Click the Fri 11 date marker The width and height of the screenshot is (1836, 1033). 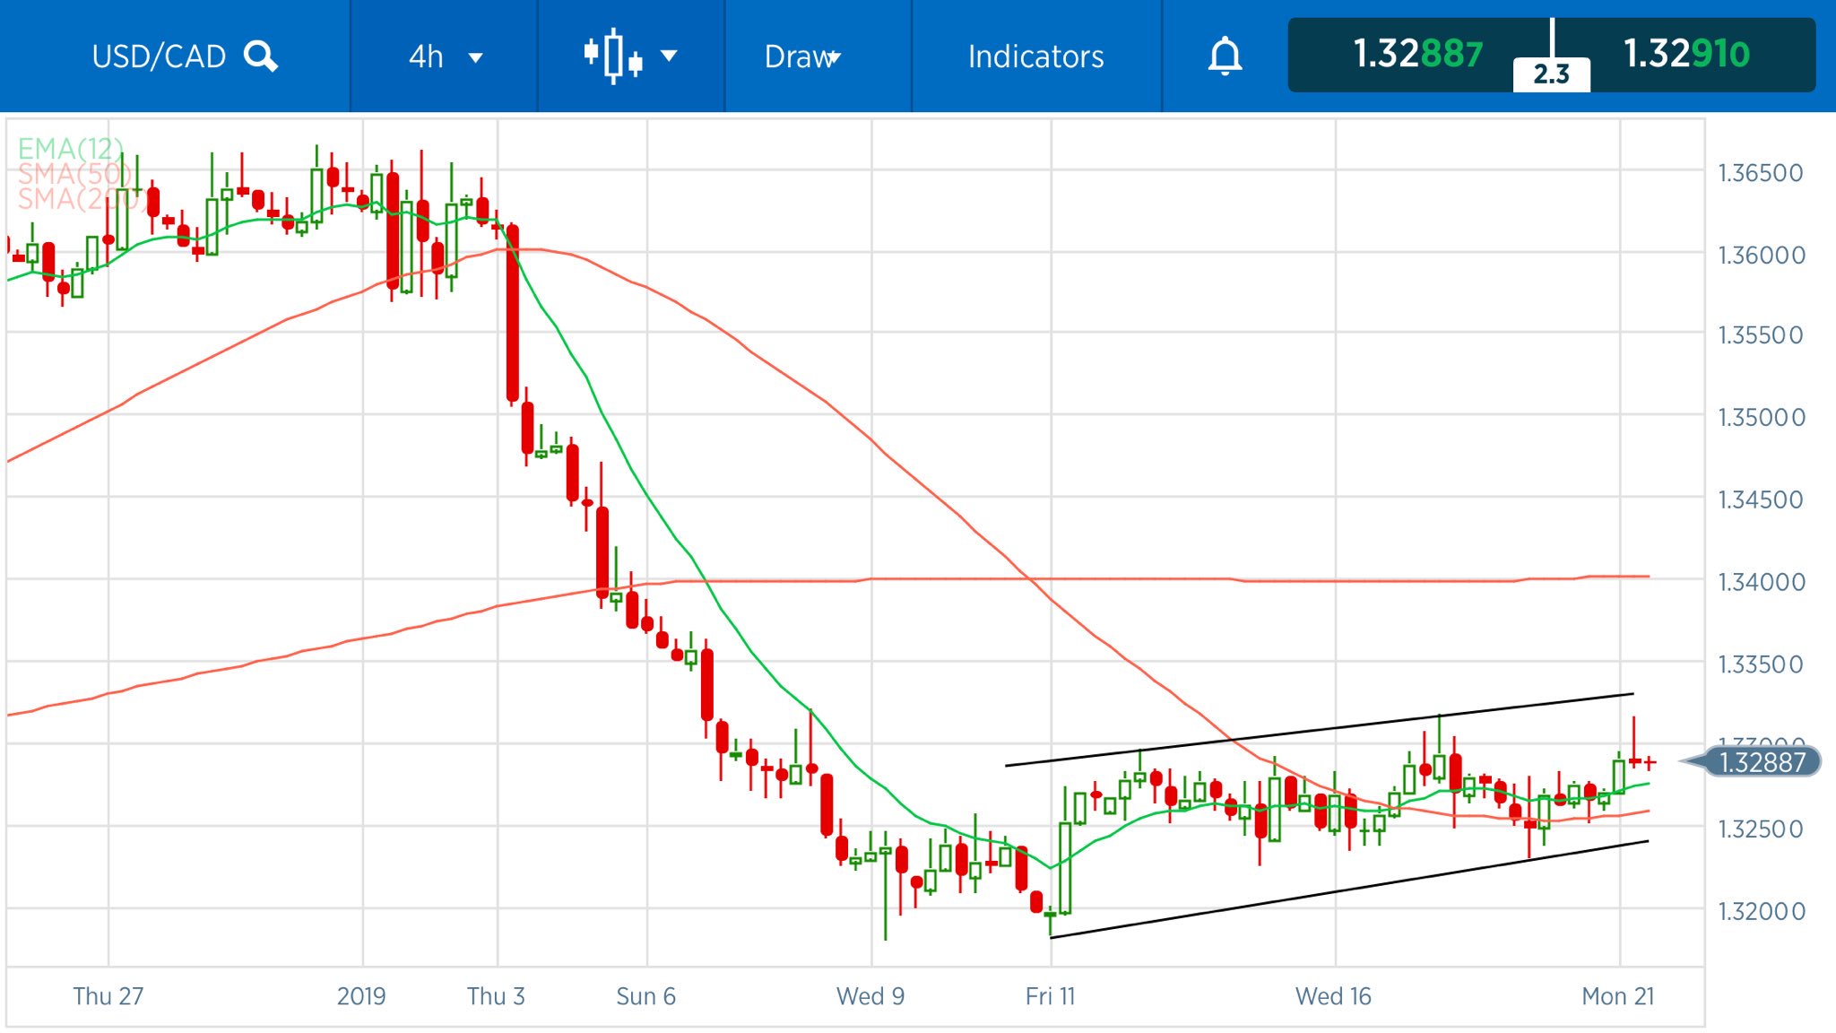1050,996
